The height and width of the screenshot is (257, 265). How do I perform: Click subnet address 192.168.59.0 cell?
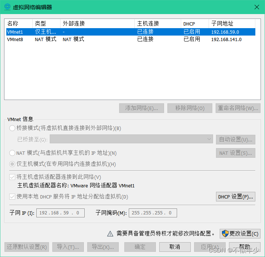(x=225, y=32)
